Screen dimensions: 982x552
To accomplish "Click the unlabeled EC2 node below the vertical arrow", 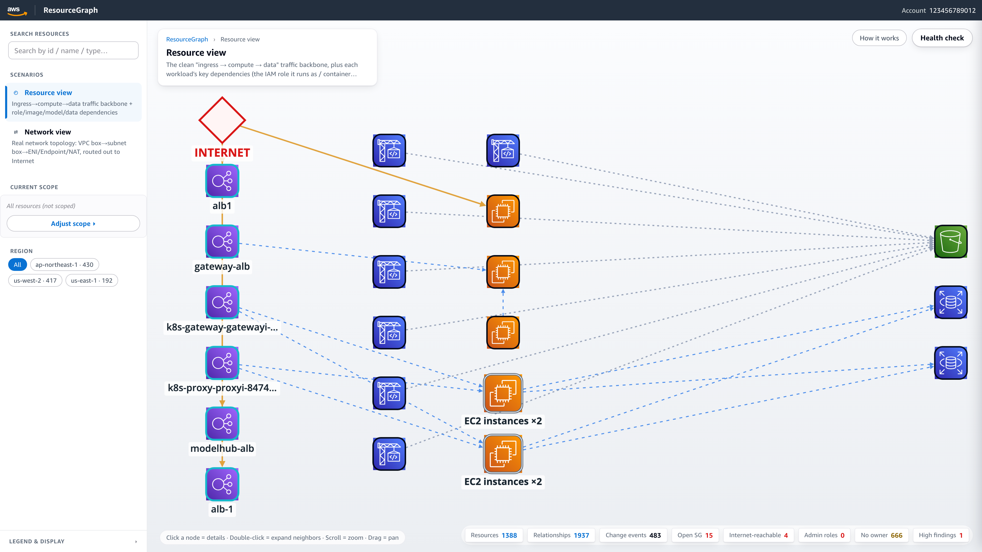I will 503,332.
